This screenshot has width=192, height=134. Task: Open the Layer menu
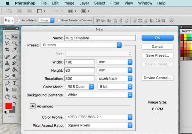click(x=84, y=3)
